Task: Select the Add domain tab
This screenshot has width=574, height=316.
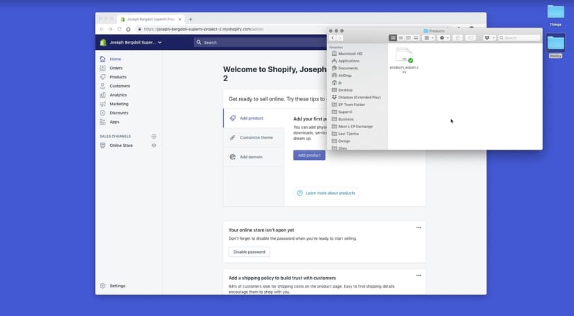Action: click(x=250, y=157)
